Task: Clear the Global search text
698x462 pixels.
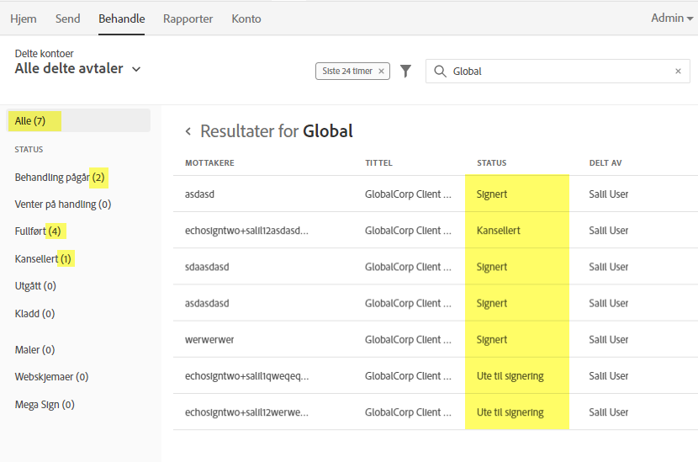Action: [x=678, y=72]
